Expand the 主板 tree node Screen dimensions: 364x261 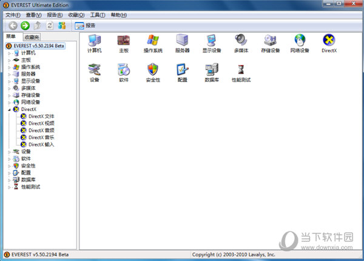[x=9, y=60]
